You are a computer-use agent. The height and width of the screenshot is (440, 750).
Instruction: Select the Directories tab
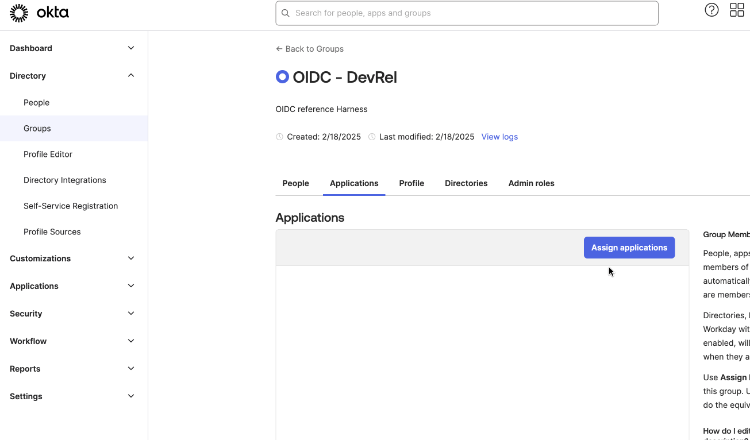(466, 183)
